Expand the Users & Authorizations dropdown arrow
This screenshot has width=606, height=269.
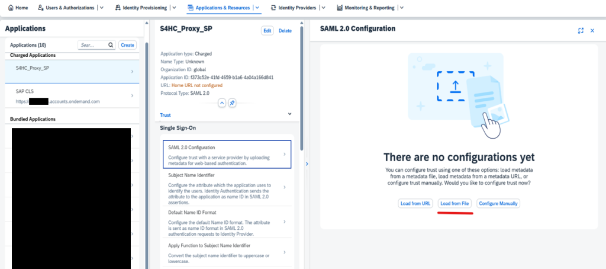102,8
